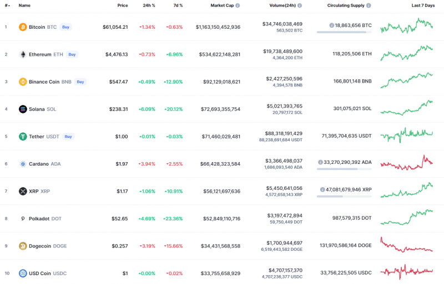Click the Dogecoin logo icon
Viewport: 444px width, 284px height.
[x=23, y=246]
